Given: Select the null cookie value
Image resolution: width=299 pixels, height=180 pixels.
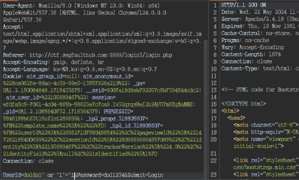Looking at the screenshot, I should [71, 76].
